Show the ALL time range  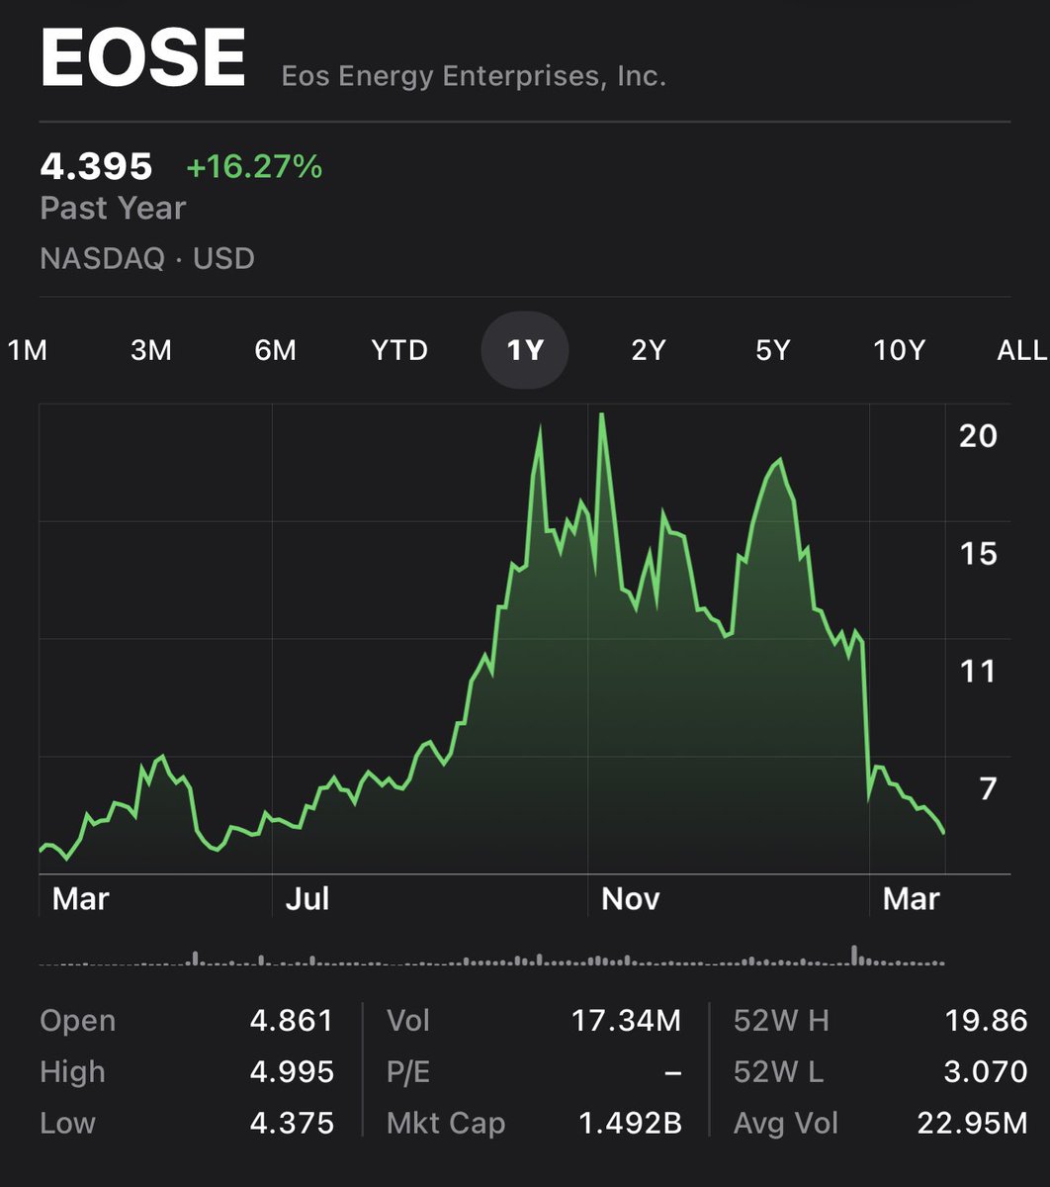(1022, 350)
